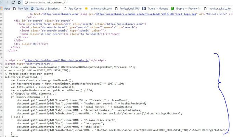The image size is (233, 137).
Task: Click the site info icon in address bar
Action: coord(26,2)
